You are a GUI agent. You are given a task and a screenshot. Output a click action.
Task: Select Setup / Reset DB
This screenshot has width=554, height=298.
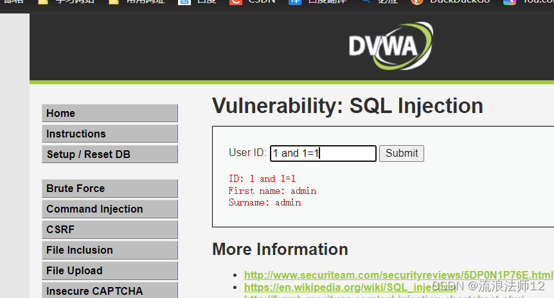click(x=110, y=154)
